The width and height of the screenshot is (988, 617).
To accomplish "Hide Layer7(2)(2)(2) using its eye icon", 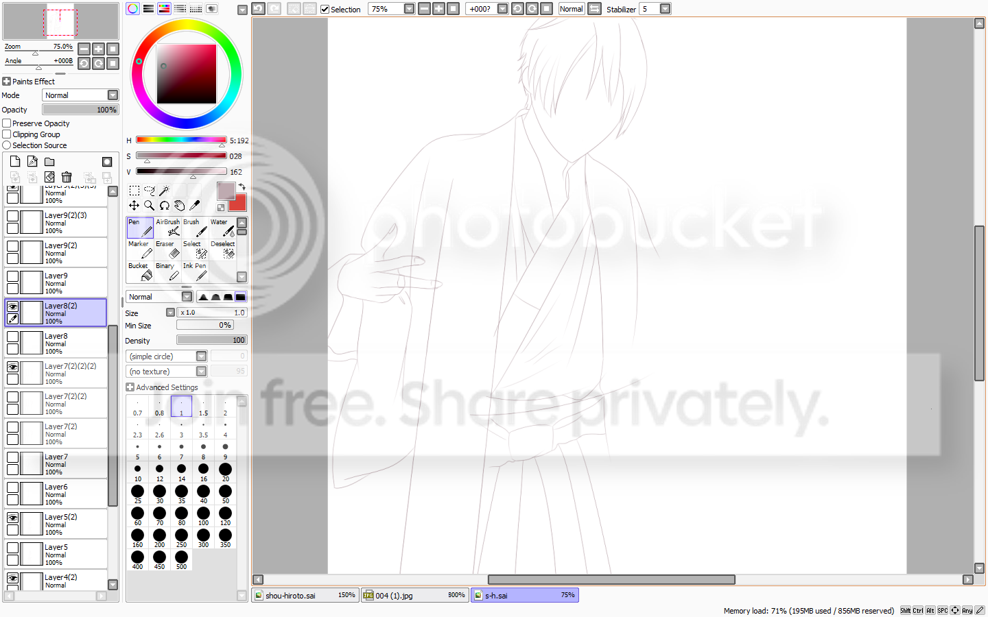I will [12, 367].
